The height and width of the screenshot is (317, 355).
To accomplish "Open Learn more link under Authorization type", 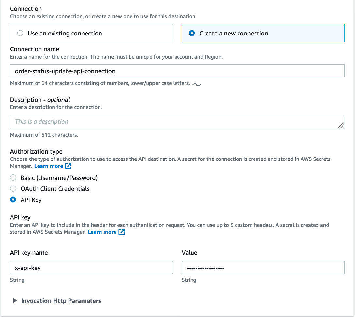I will click(49, 166).
